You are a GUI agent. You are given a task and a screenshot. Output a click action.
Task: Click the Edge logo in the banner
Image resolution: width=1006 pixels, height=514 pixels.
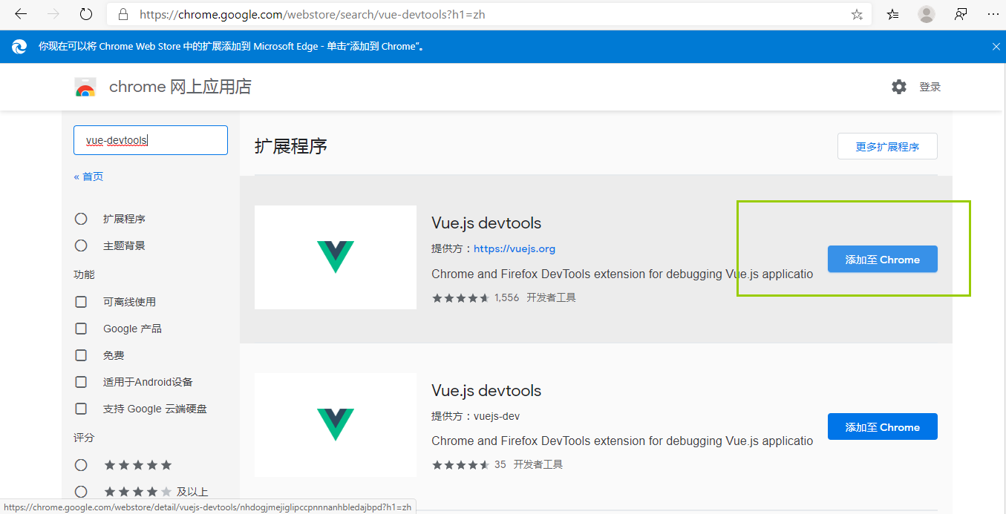pos(19,47)
